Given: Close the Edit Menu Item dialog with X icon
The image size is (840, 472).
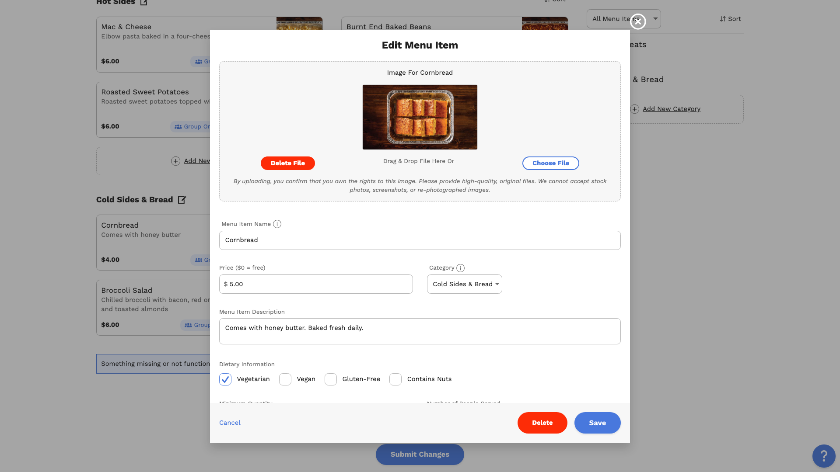Looking at the screenshot, I should (638, 21).
